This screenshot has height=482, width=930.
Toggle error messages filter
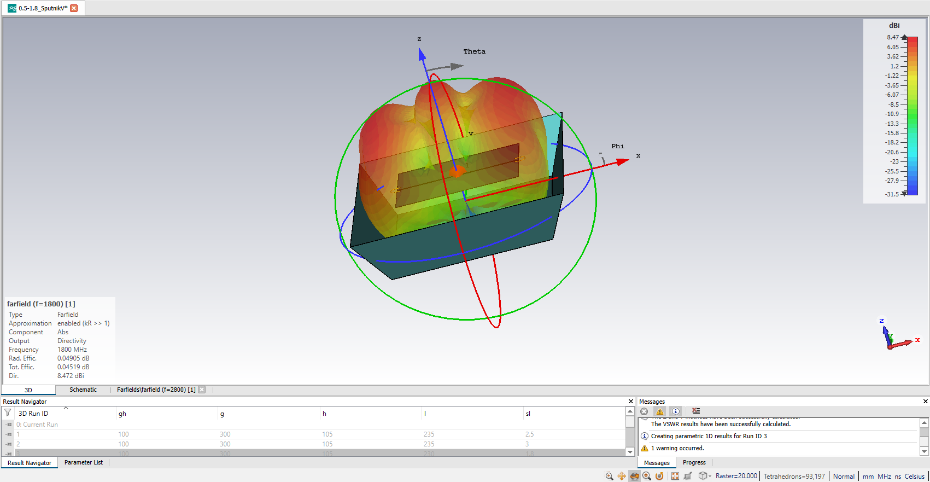(644, 411)
